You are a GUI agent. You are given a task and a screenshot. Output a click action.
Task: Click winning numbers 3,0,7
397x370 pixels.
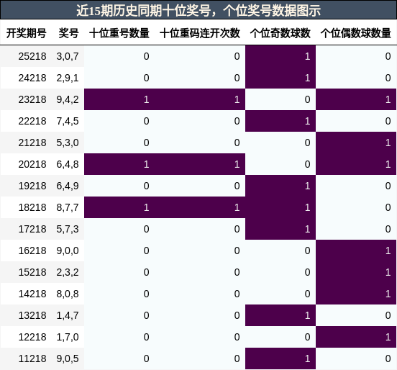tap(68, 56)
